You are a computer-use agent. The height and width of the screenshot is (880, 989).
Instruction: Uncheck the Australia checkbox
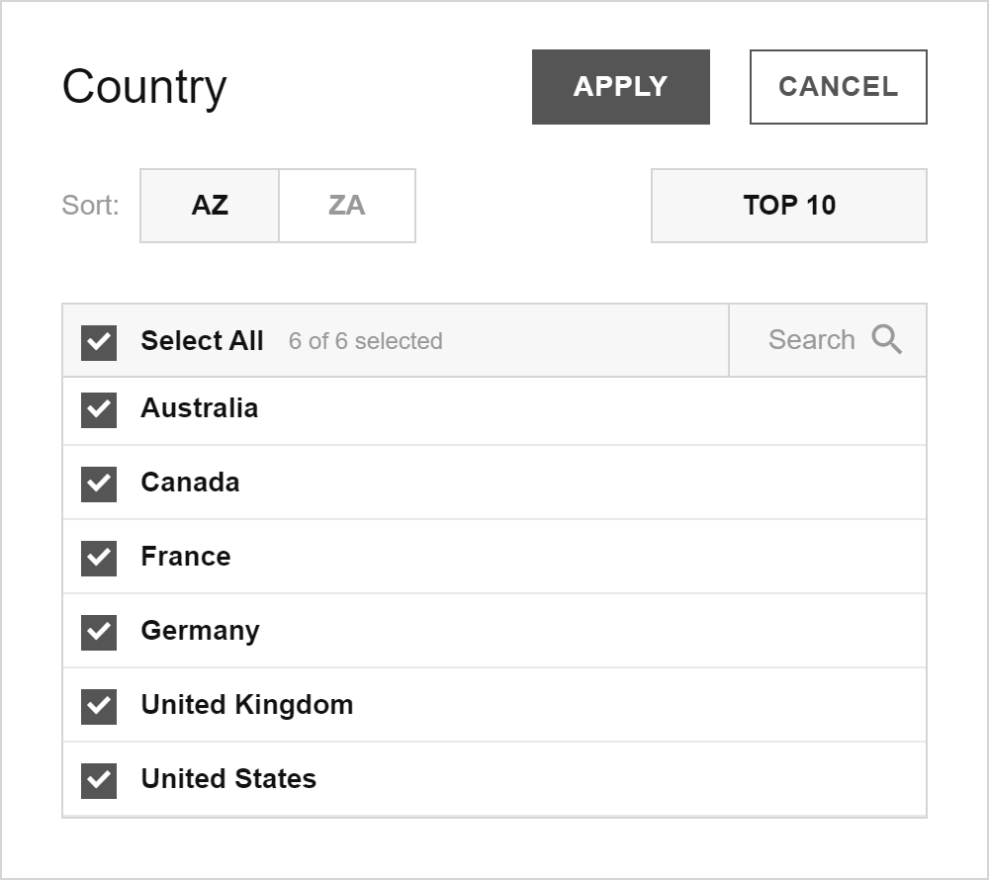pyautogui.click(x=99, y=409)
